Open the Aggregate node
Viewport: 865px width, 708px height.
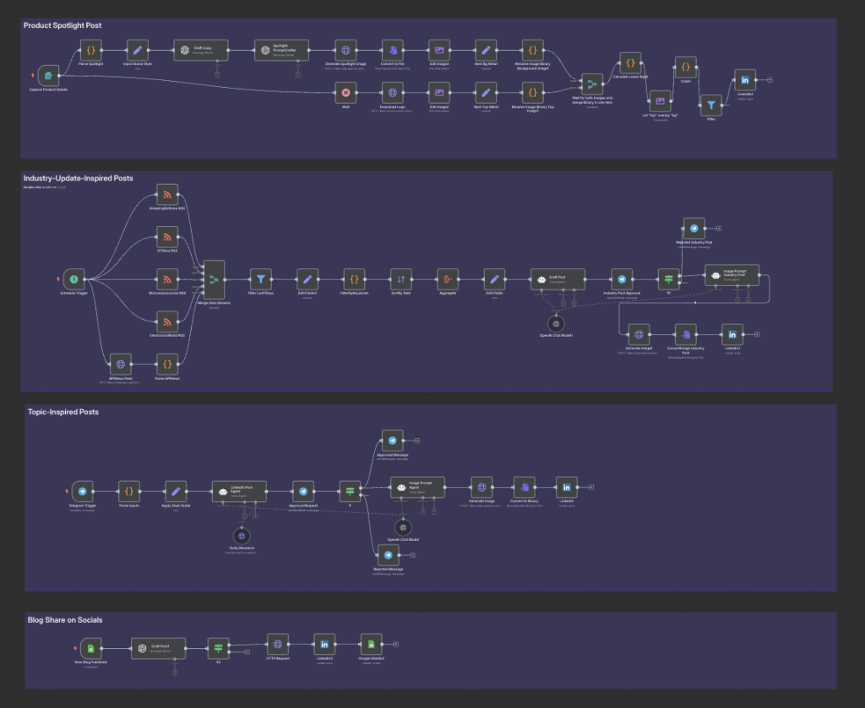coord(448,279)
